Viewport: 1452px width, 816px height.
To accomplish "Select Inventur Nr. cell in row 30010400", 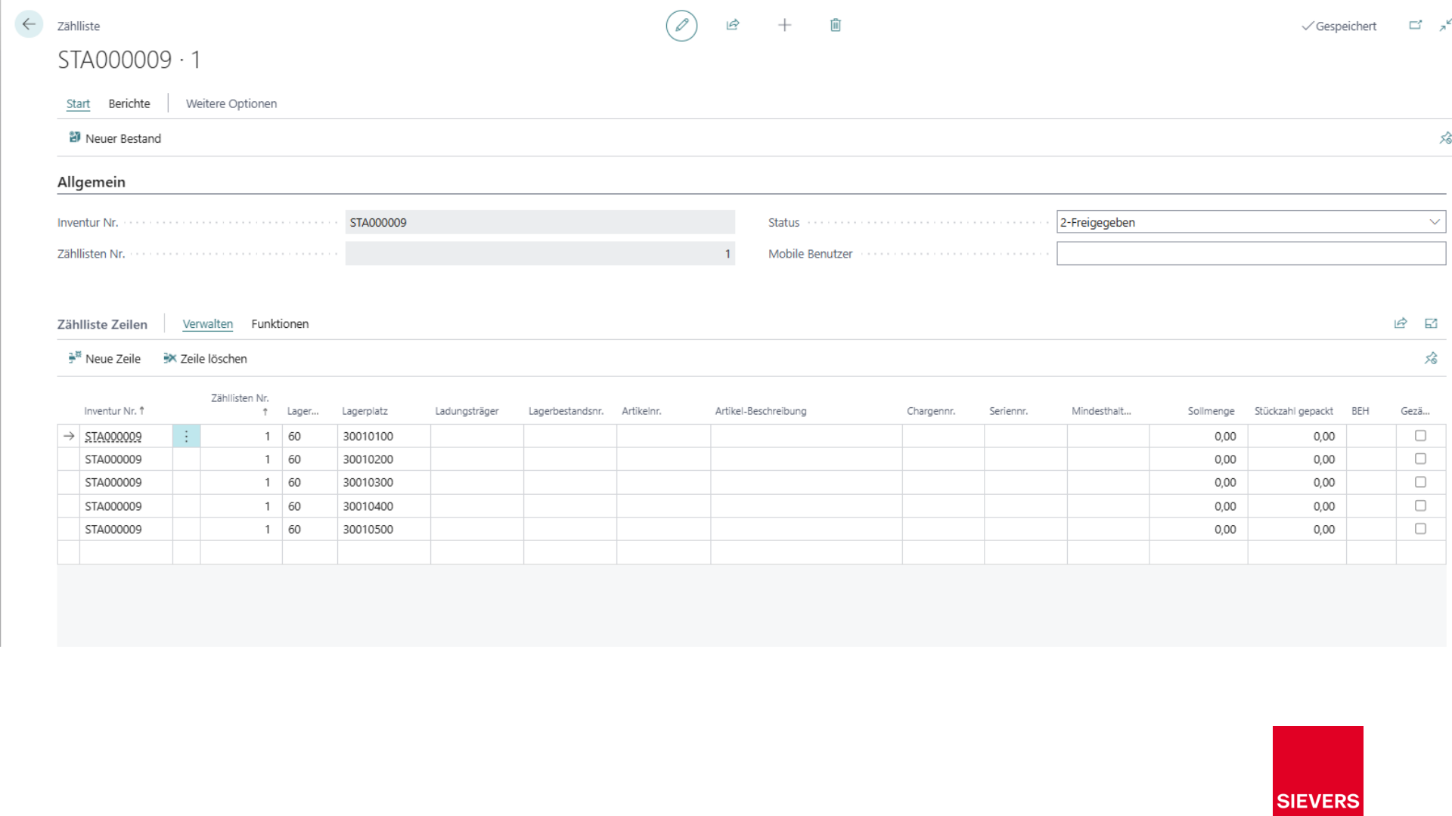I will [x=126, y=506].
